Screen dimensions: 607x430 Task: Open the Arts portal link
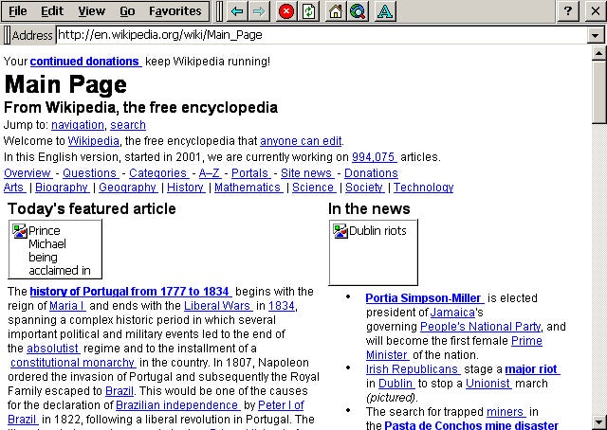(x=15, y=188)
